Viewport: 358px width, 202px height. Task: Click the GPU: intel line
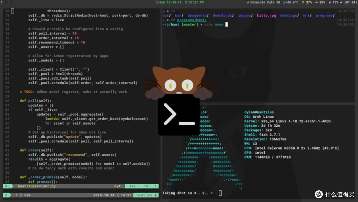click(x=255, y=152)
